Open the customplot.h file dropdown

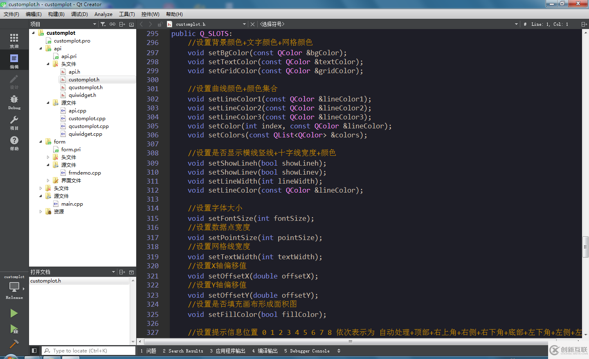[x=207, y=24]
